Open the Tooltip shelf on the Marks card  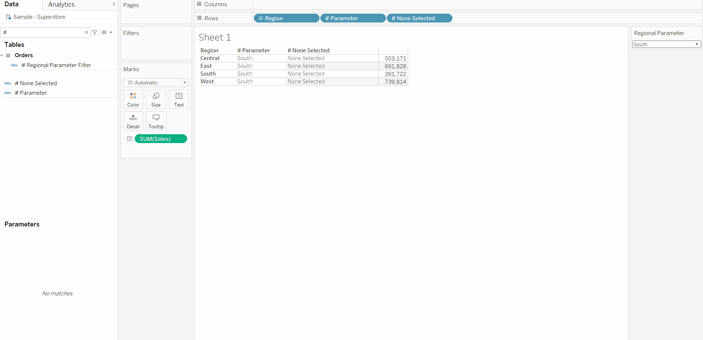pyautogui.click(x=156, y=121)
